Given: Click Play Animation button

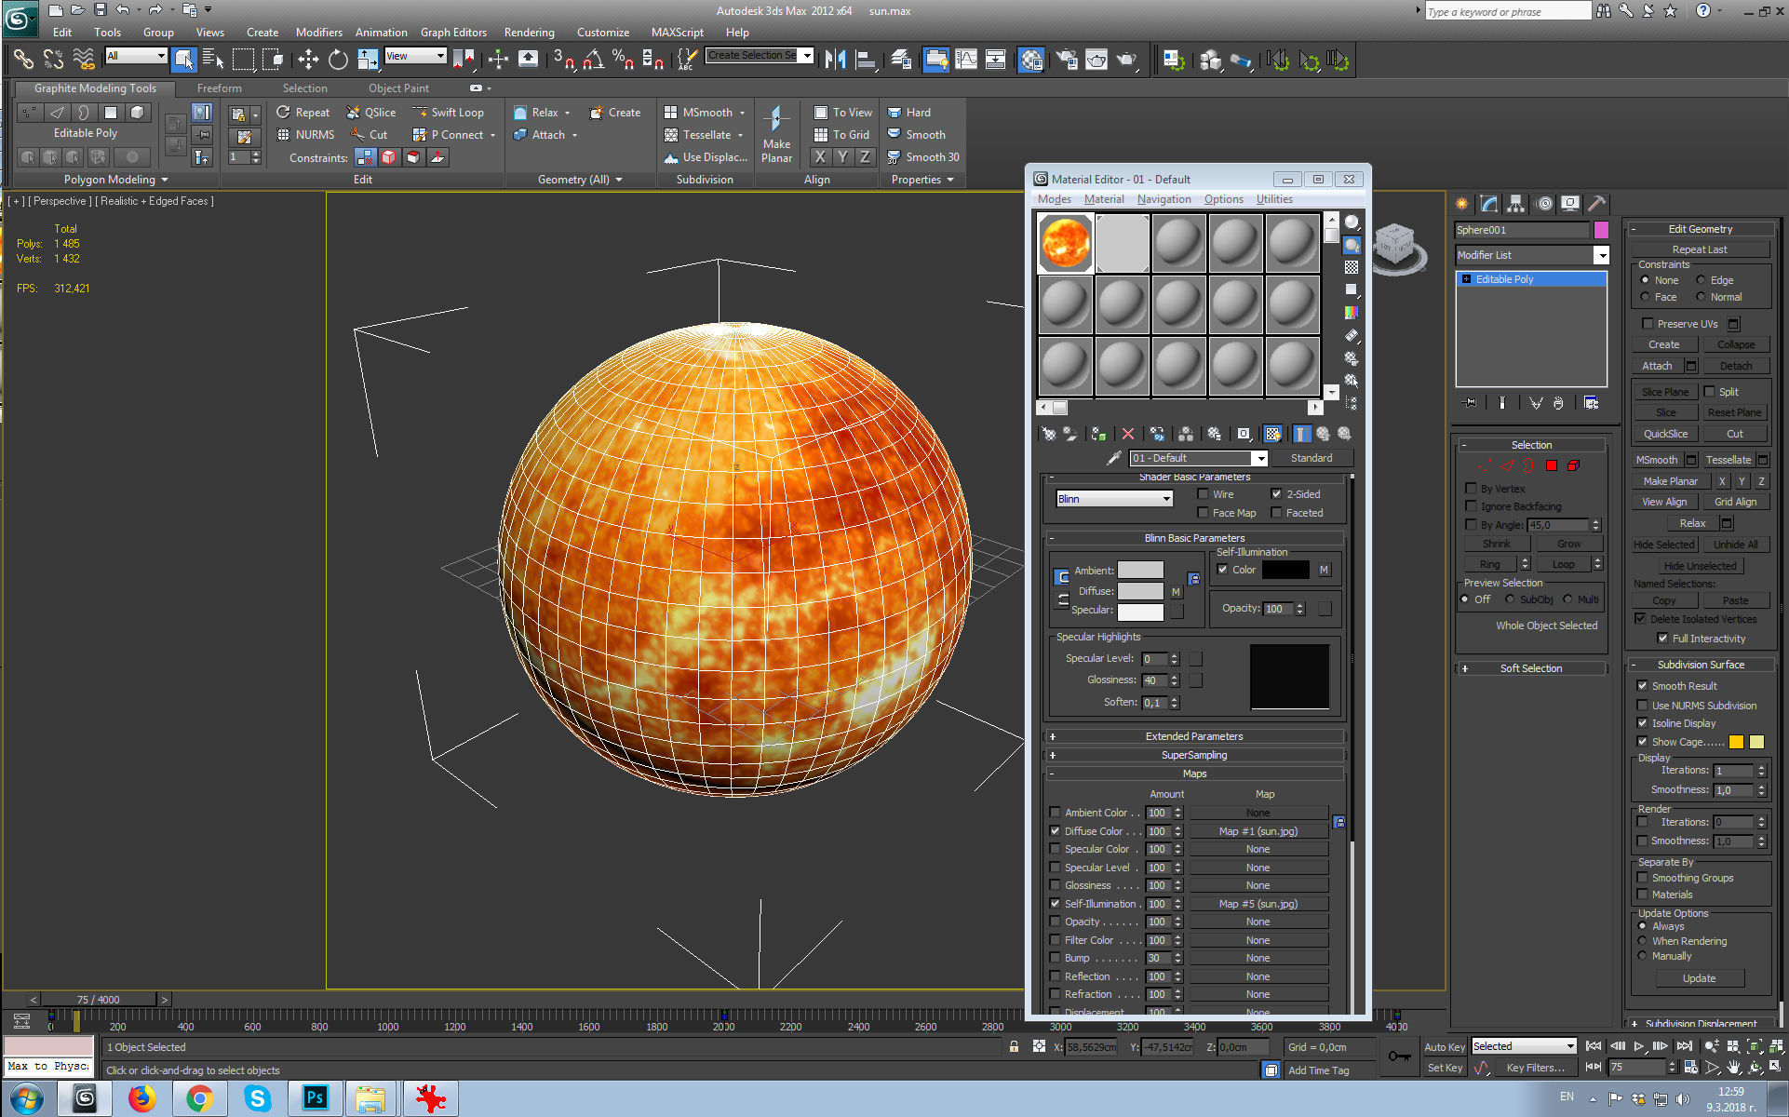Looking at the screenshot, I should coord(1639,1046).
